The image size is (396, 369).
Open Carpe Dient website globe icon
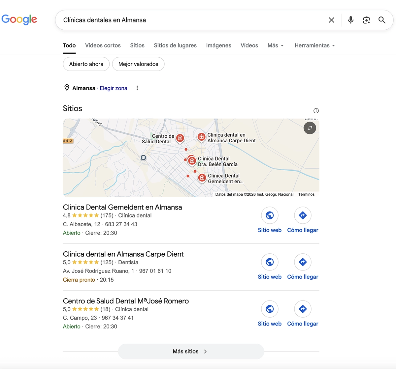(270, 262)
